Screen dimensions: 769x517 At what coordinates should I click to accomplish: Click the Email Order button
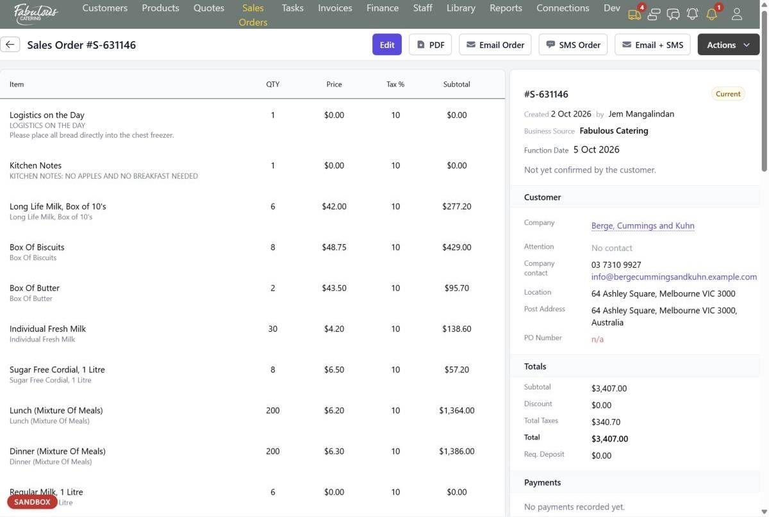495,45
